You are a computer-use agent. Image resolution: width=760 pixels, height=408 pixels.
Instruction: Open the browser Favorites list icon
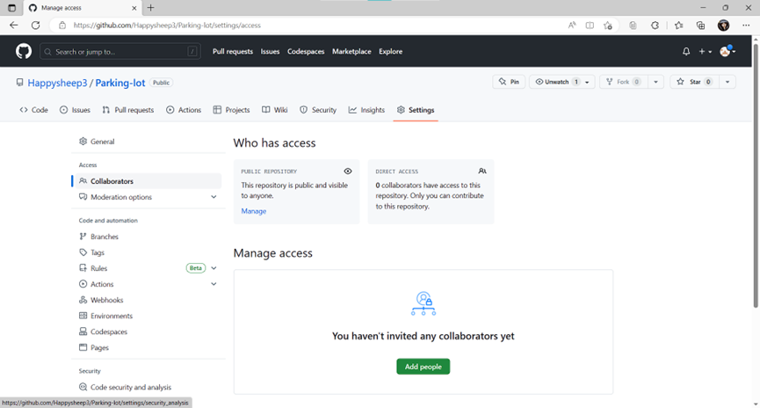pos(678,25)
